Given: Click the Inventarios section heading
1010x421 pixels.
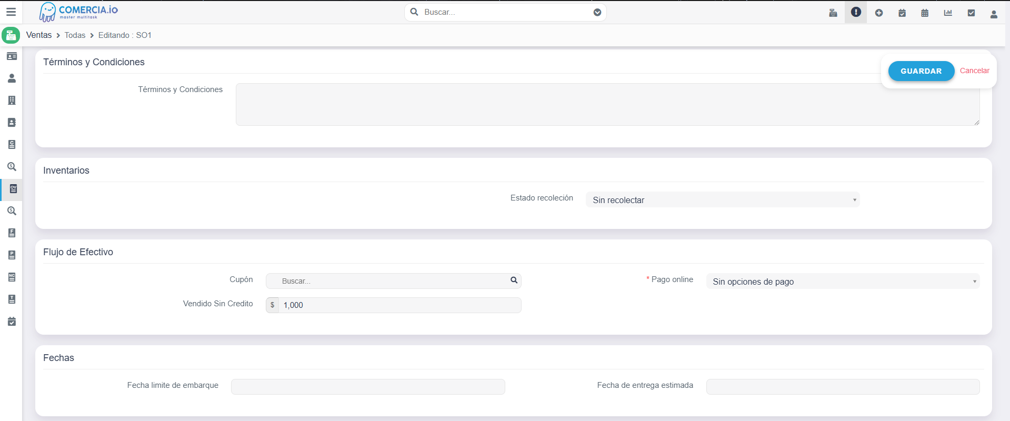Looking at the screenshot, I should (x=66, y=171).
